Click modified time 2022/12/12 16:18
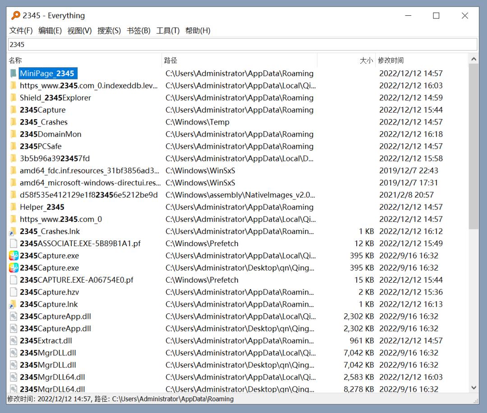 click(x=411, y=134)
